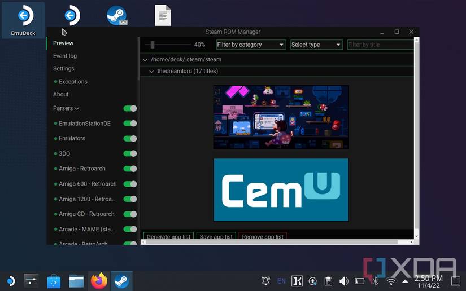Open the updates tray icon

point(313,281)
